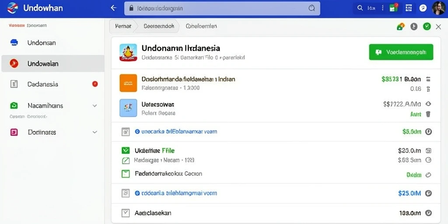Expand the Nacamihans sidebar section

pos(94,106)
